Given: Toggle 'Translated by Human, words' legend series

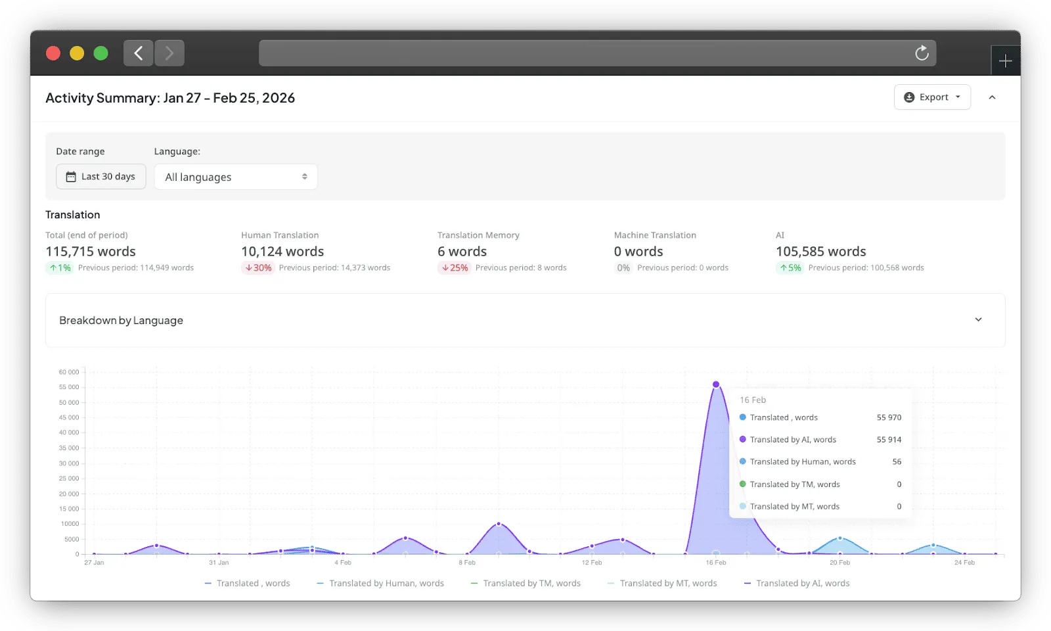Looking at the screenshot, I should [380, 583].
